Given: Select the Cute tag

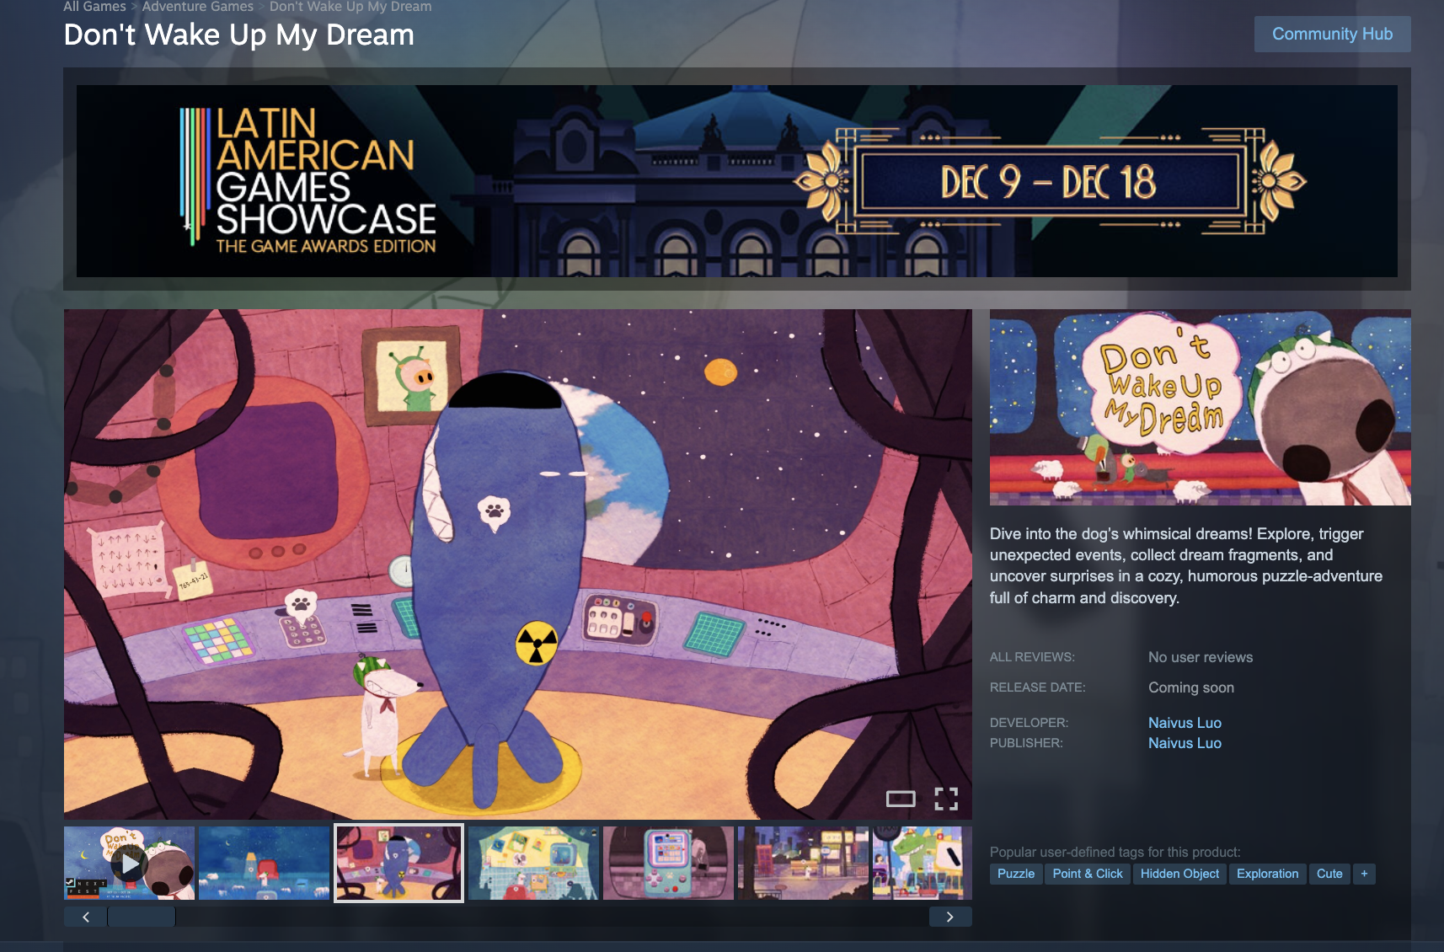Looking at the screenshot, I should [x=1329, y=874].
